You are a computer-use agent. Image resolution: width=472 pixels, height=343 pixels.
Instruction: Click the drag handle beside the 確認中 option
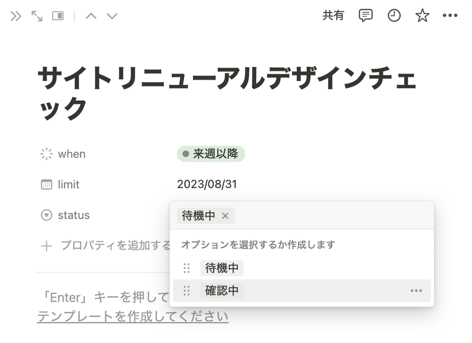click(185, 290)
